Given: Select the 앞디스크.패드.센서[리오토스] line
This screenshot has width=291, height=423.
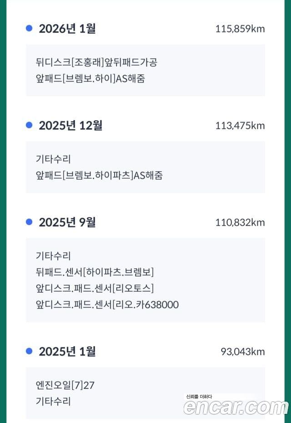Looking at the screenshot, I should [x=95, y=288].
